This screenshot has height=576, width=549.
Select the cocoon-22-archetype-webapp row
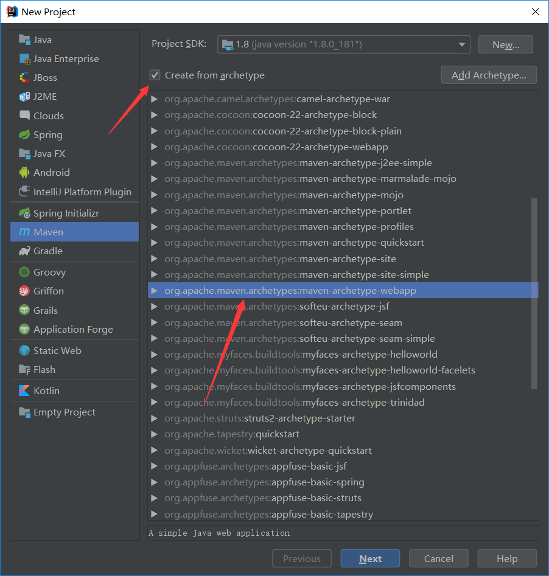(343, 147)
